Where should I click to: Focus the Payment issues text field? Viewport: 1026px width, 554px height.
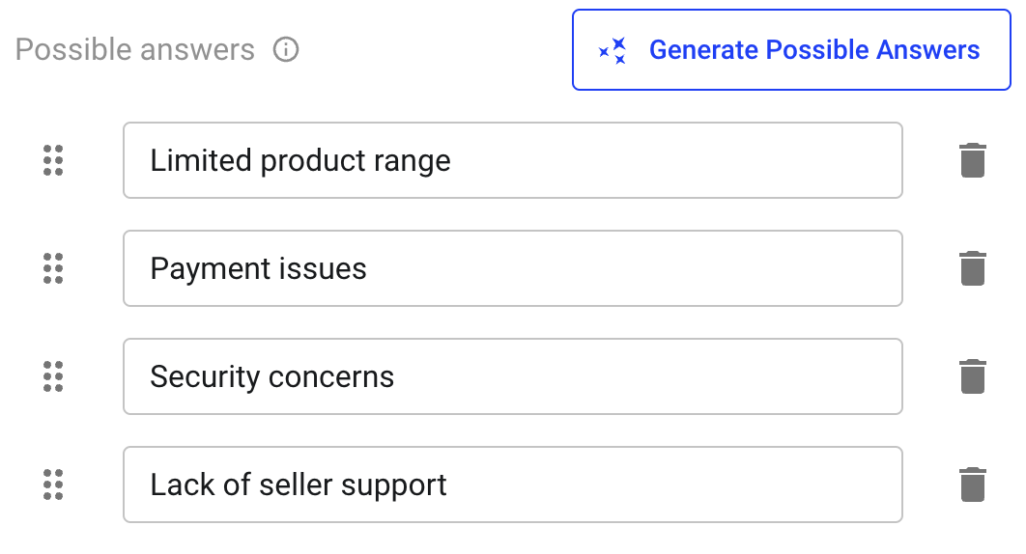point(513,268)
